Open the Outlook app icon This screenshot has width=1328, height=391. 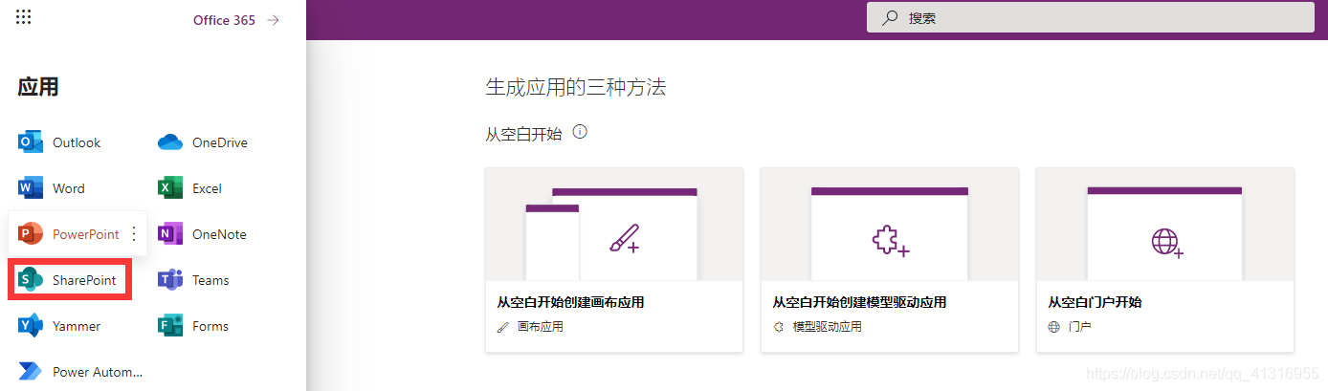pyautogui.click(x=31, y=142)
